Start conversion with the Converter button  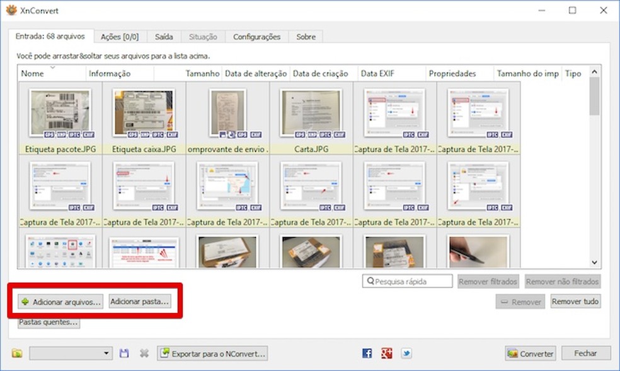pyautogui.click(x=530, y=353)
